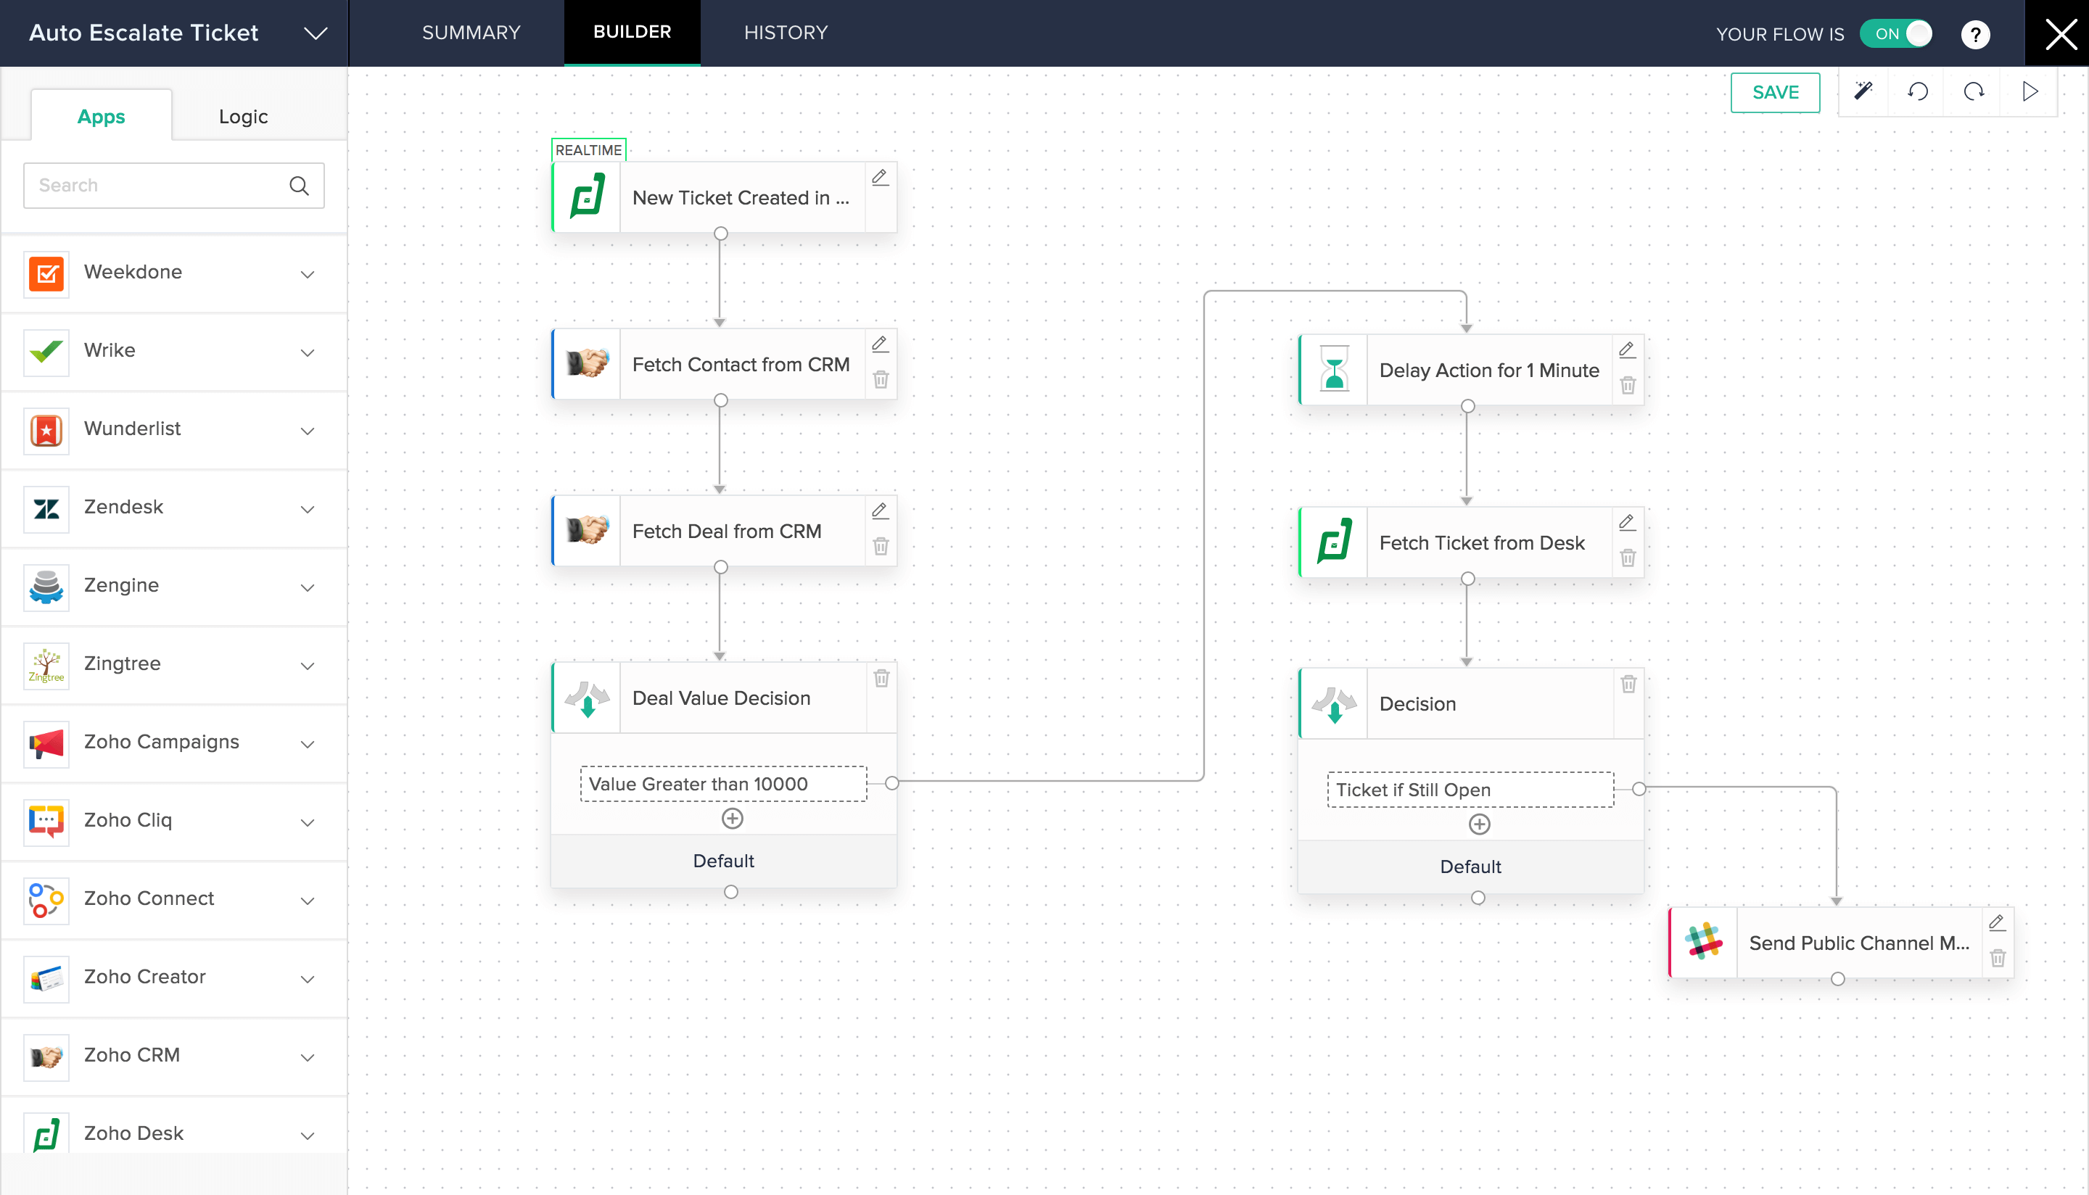This screenshot has width=2089, height=1195.
Task: Click the plus button under Value Greater than 10000
Action: point(730,819)
